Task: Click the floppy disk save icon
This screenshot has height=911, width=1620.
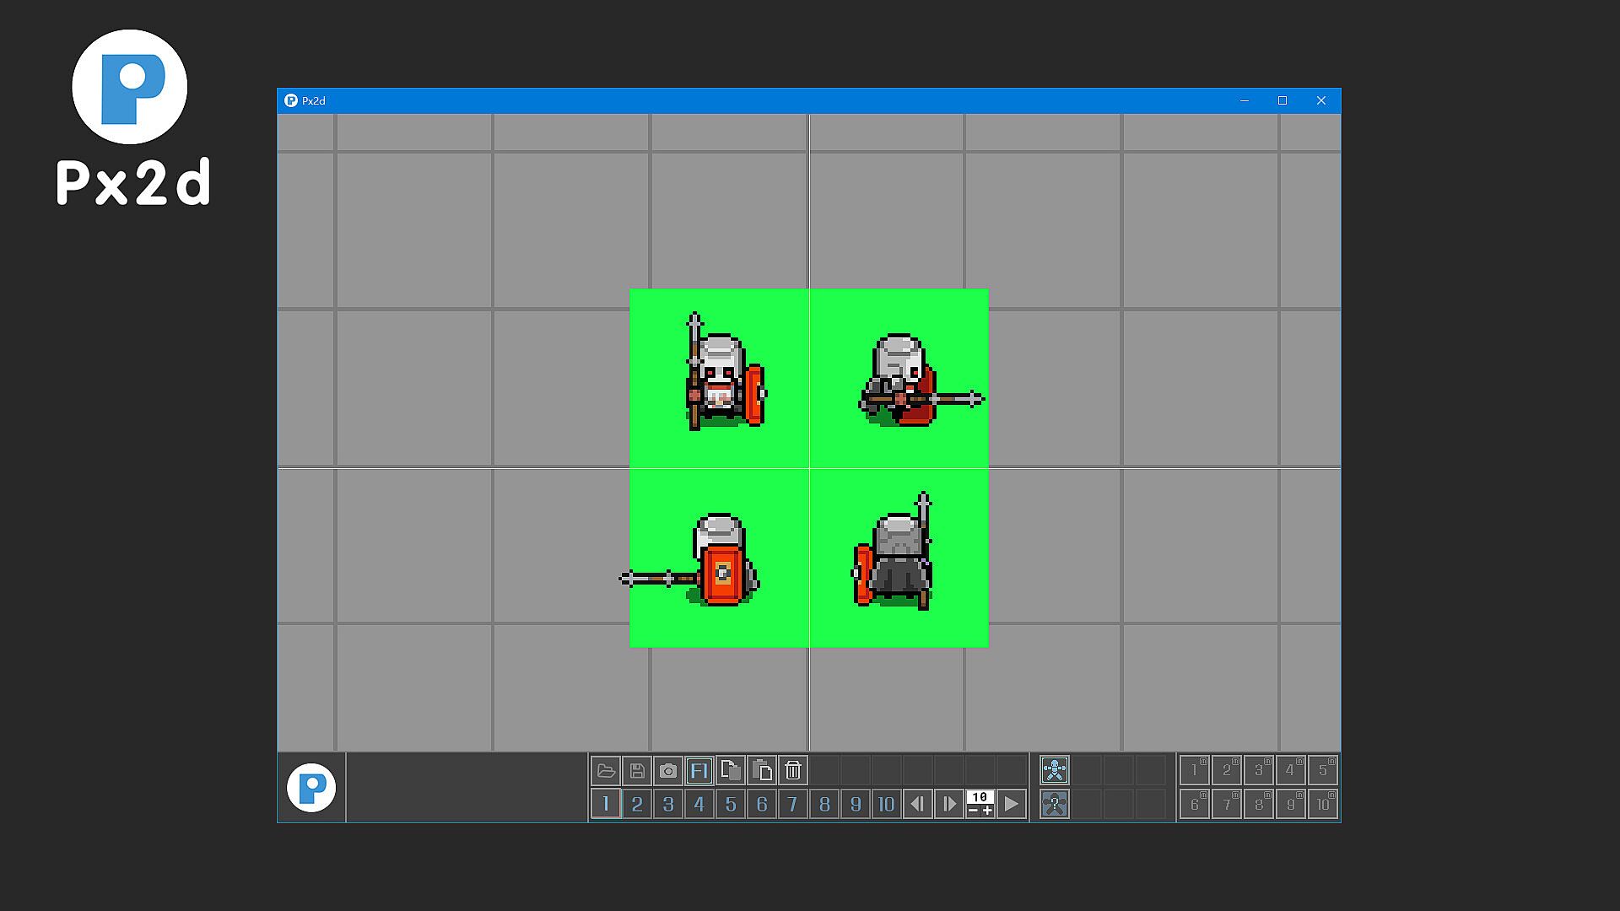Action: point(637,771)
